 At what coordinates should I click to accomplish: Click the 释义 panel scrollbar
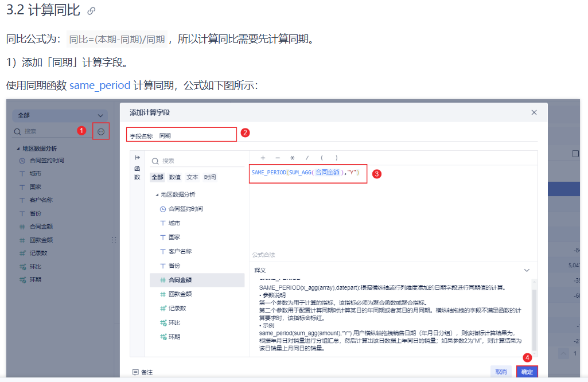[x=535, y=320]
